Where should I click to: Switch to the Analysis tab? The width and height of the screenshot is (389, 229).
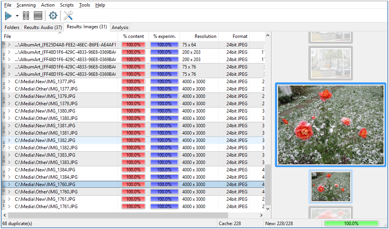click(x=120, y=27)
